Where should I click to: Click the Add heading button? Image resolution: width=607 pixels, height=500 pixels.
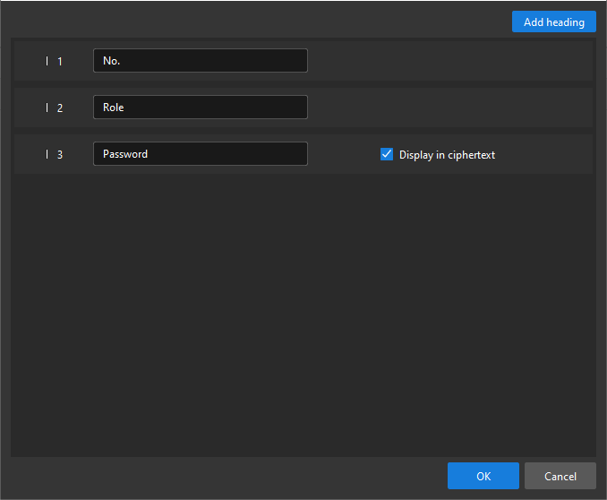[553, 22]
